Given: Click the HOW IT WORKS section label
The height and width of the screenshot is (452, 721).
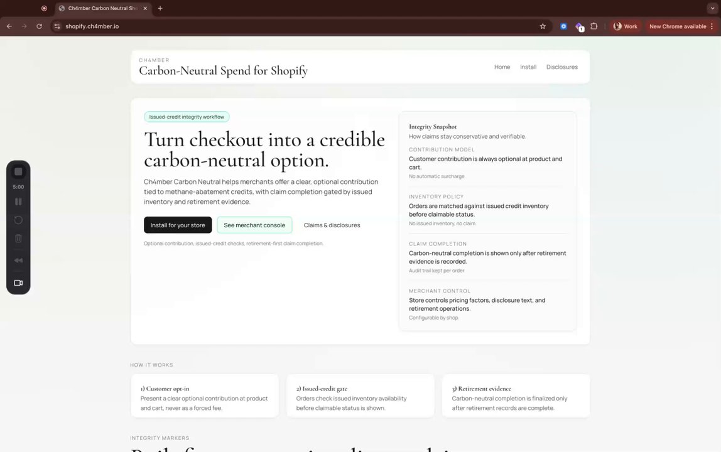Looking at the screenshot, I should click(x=151, y=365).
